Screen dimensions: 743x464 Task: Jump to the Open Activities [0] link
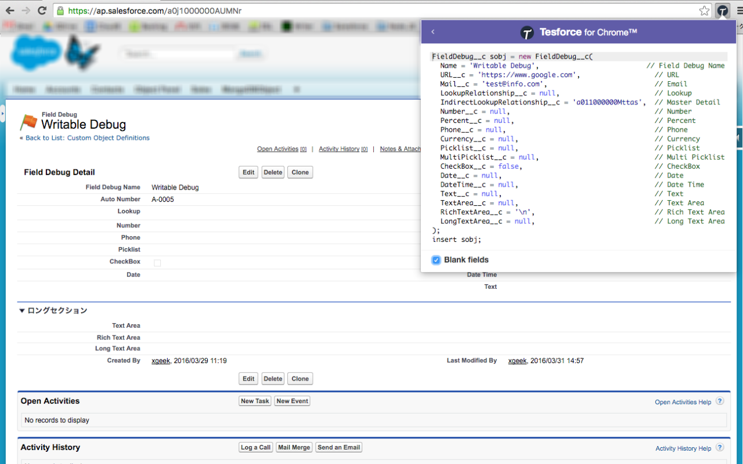tap(282, 149)
